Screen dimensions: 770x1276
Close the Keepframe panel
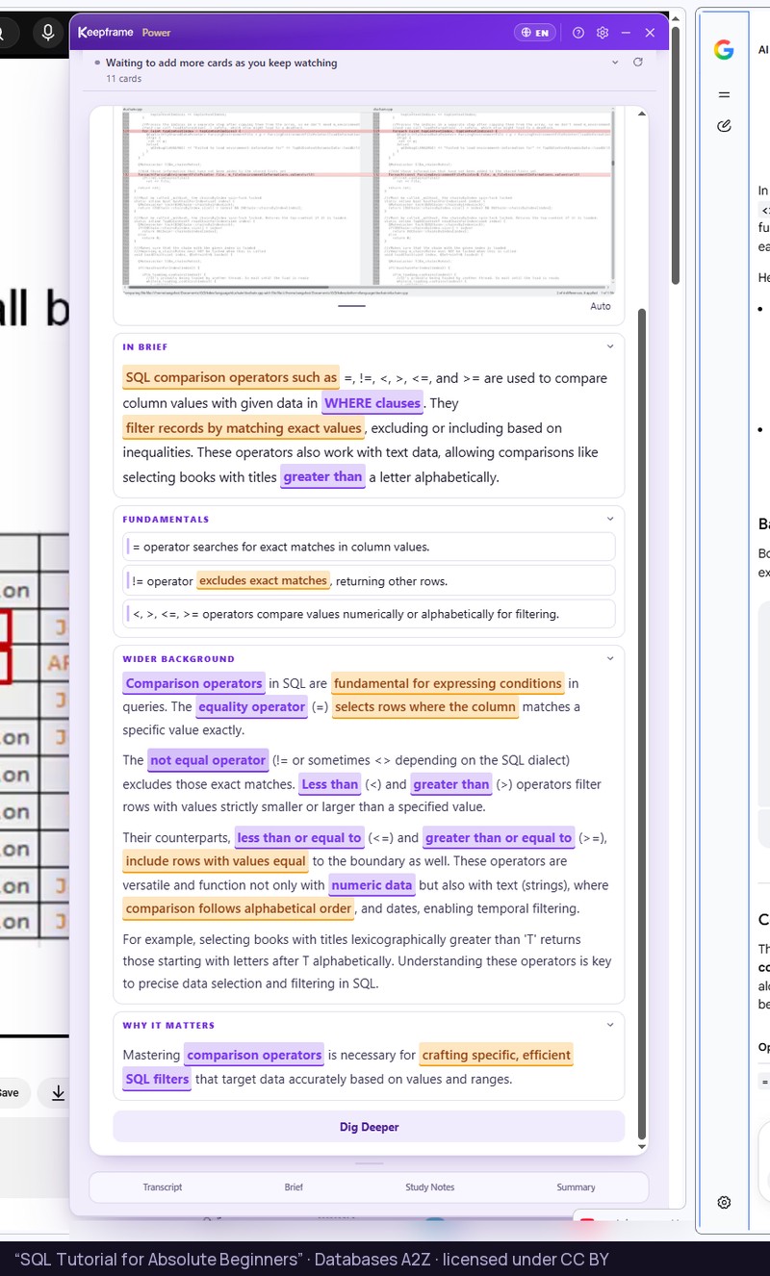(x=650, y=32)
